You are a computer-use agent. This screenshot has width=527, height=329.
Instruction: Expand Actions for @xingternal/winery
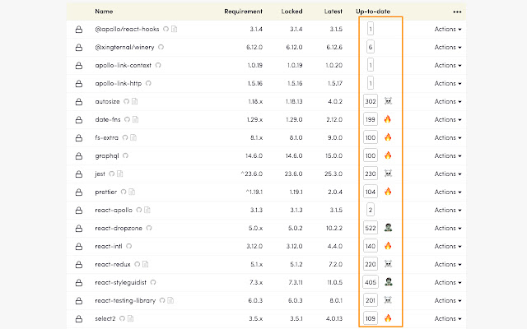(448, 48)
